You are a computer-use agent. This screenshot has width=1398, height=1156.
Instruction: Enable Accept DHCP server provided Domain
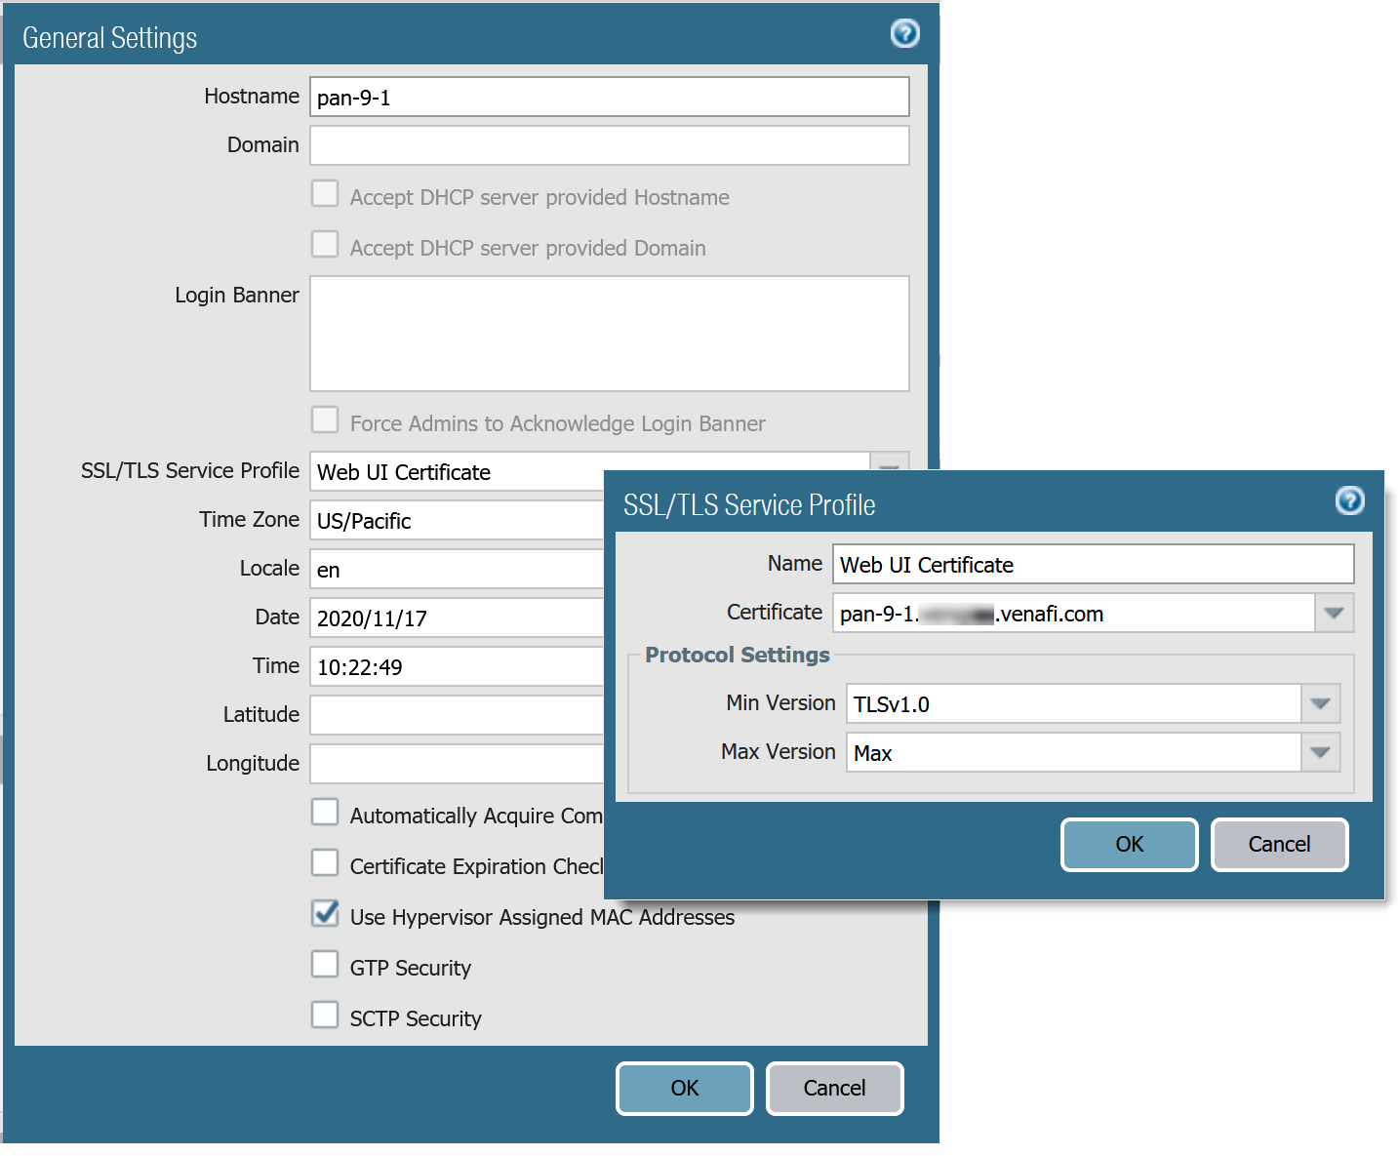(325, 244)
